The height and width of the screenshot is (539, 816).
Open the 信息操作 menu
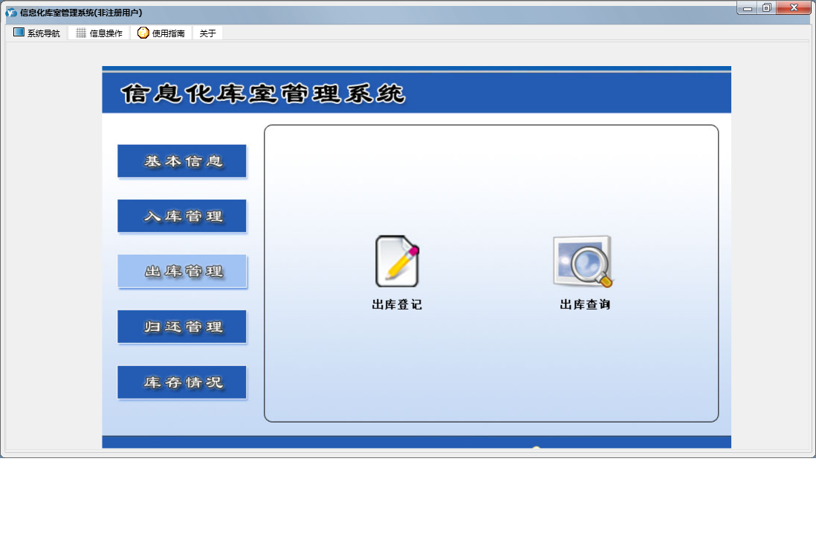(x=99, y=33)
